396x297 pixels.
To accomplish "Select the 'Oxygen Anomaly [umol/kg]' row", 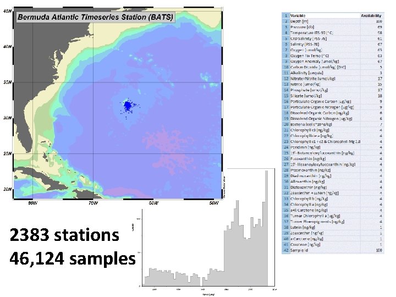I will point(333,62).
